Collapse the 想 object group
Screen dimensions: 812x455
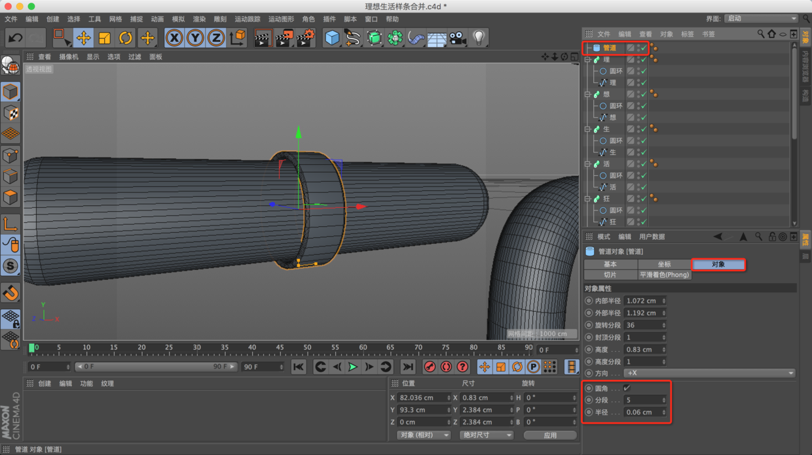tap(587, 94)
